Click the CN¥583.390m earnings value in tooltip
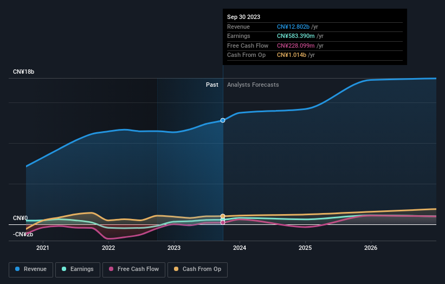The width and height of the screenshot is (445, 284). pos(296,36)
